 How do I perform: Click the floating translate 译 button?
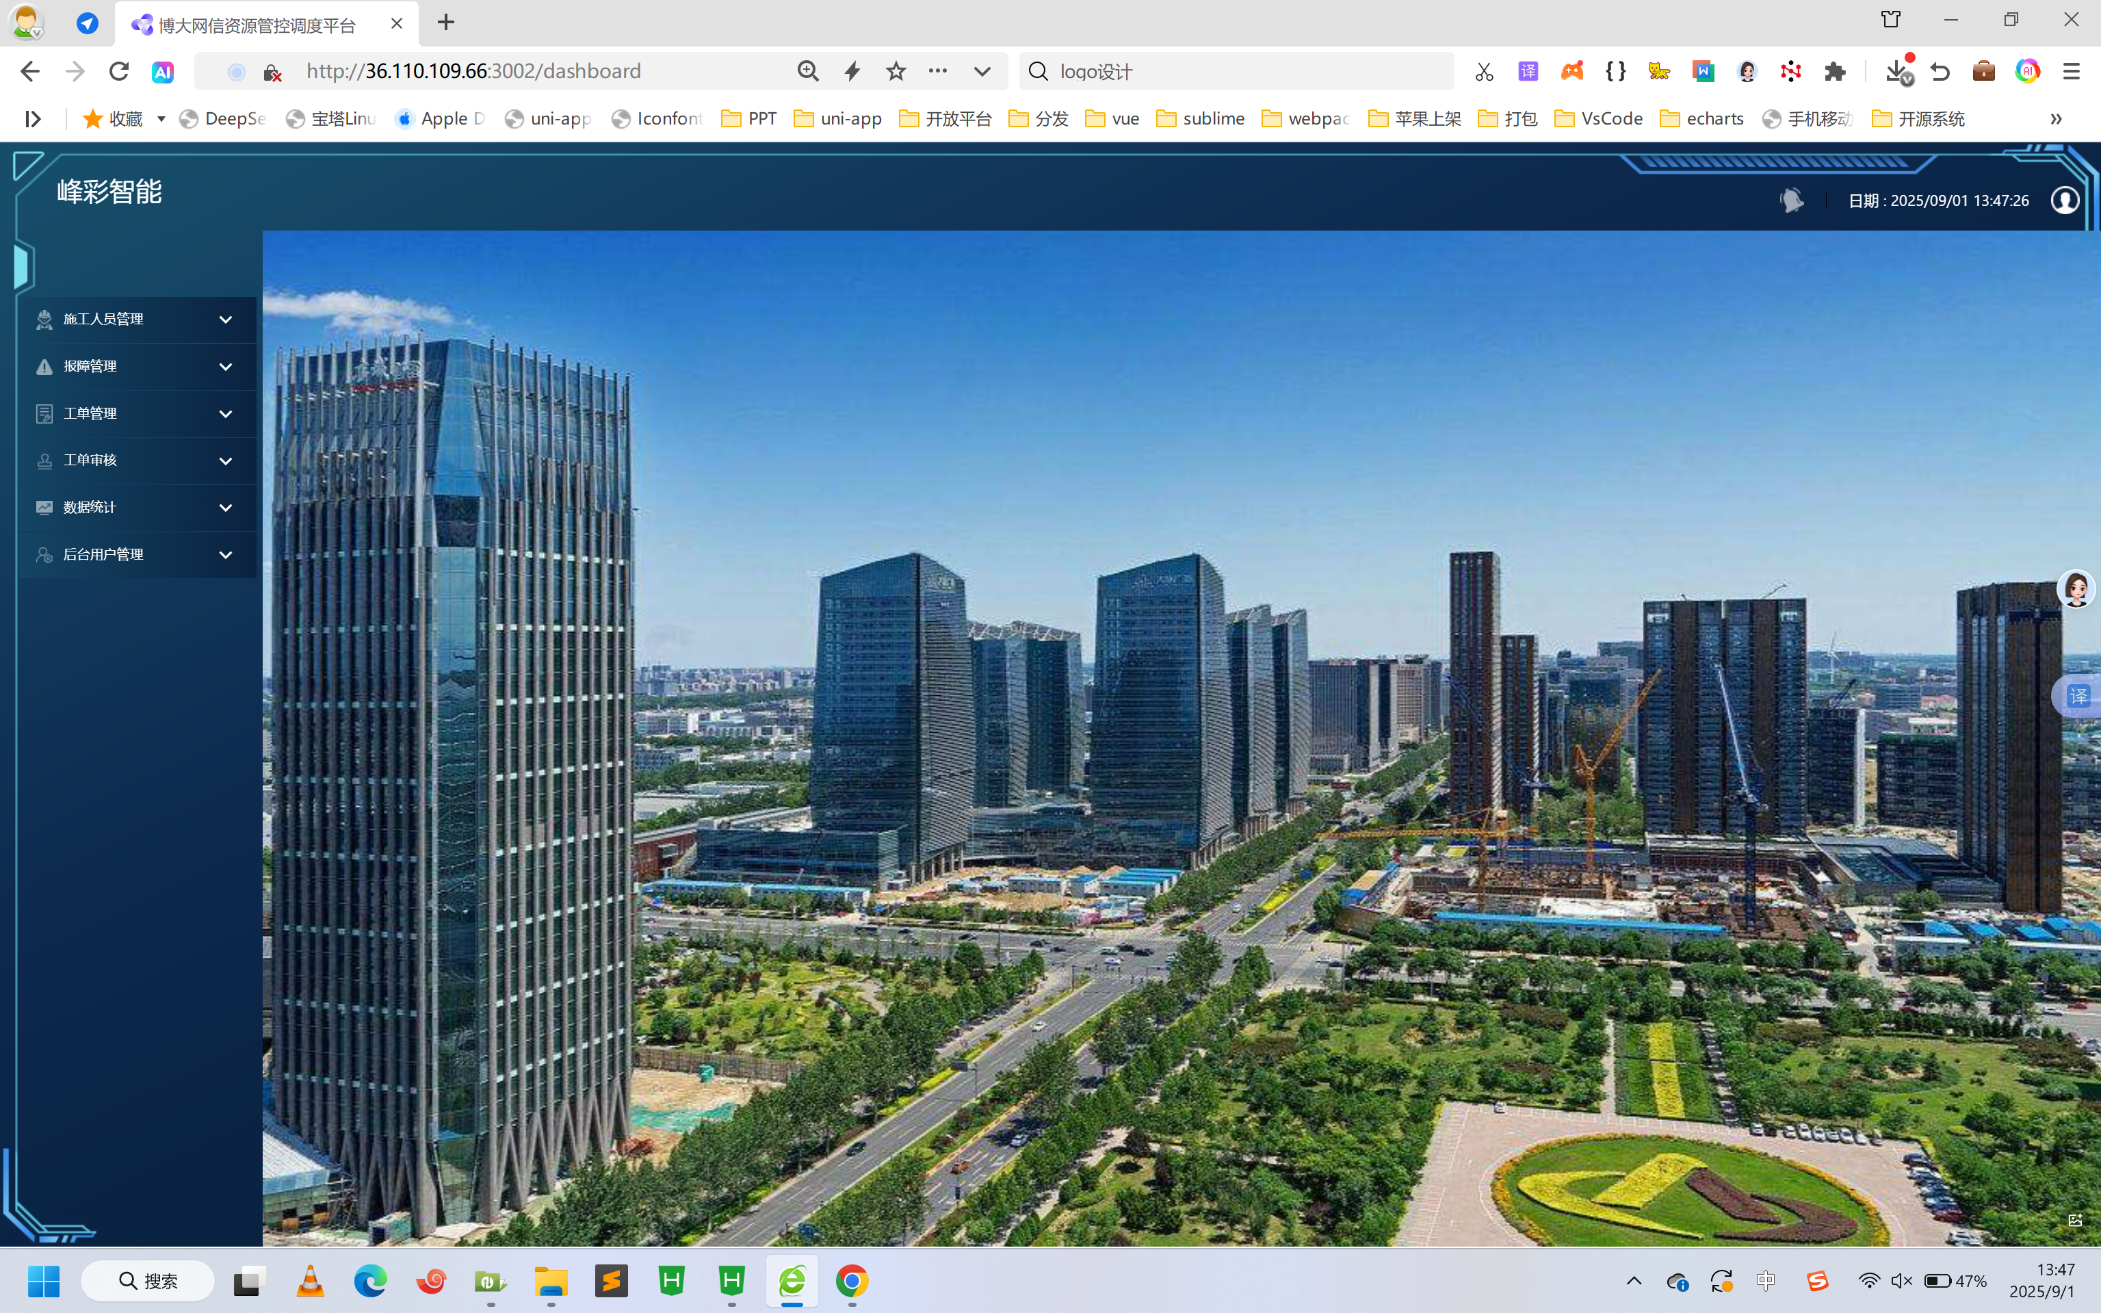pyautogui.click(x=2078, y=697)
